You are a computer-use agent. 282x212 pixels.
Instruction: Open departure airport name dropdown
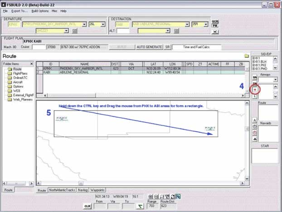click(84, 24)
